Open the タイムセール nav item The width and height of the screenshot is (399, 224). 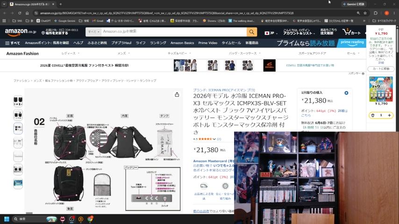pos(231,43)
